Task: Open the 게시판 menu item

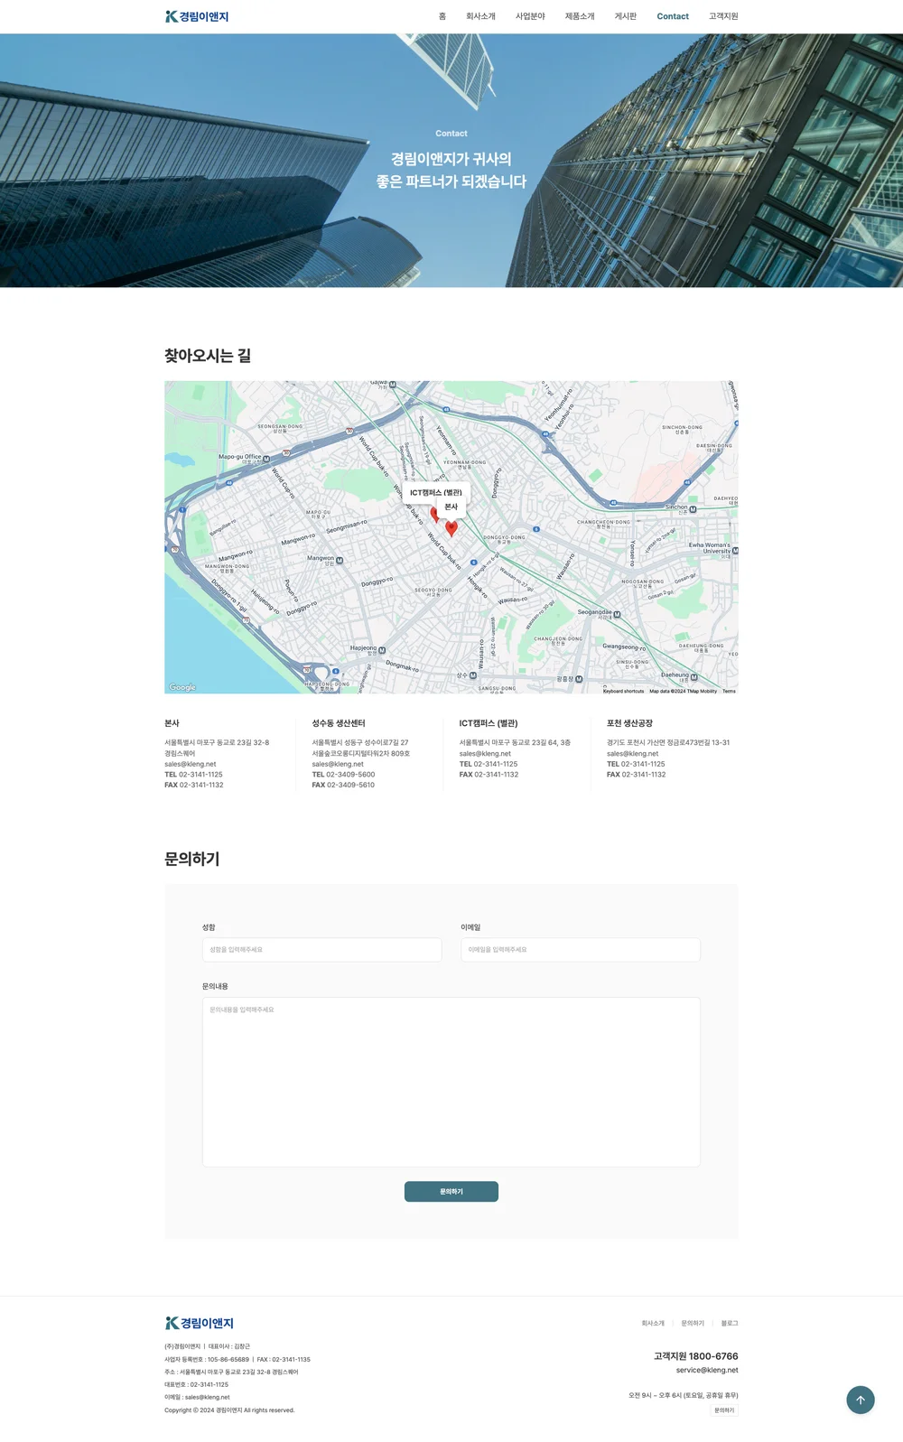Action: tap(626, 16)
